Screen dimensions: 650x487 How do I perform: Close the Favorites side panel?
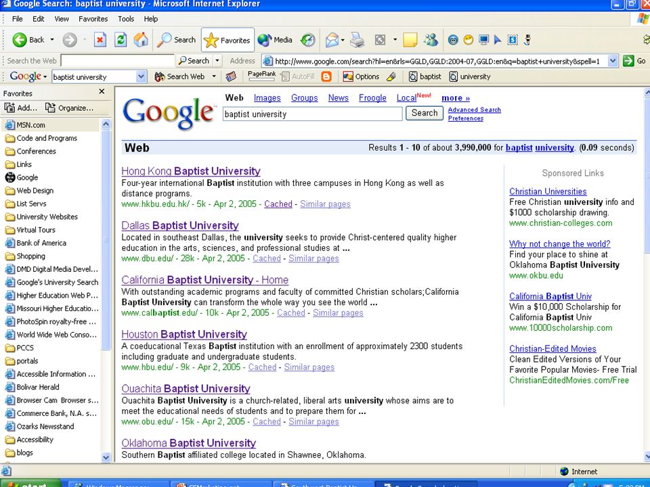[102, 91]
